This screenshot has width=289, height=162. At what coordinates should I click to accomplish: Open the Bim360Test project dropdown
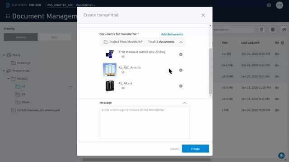coord(86,5)
